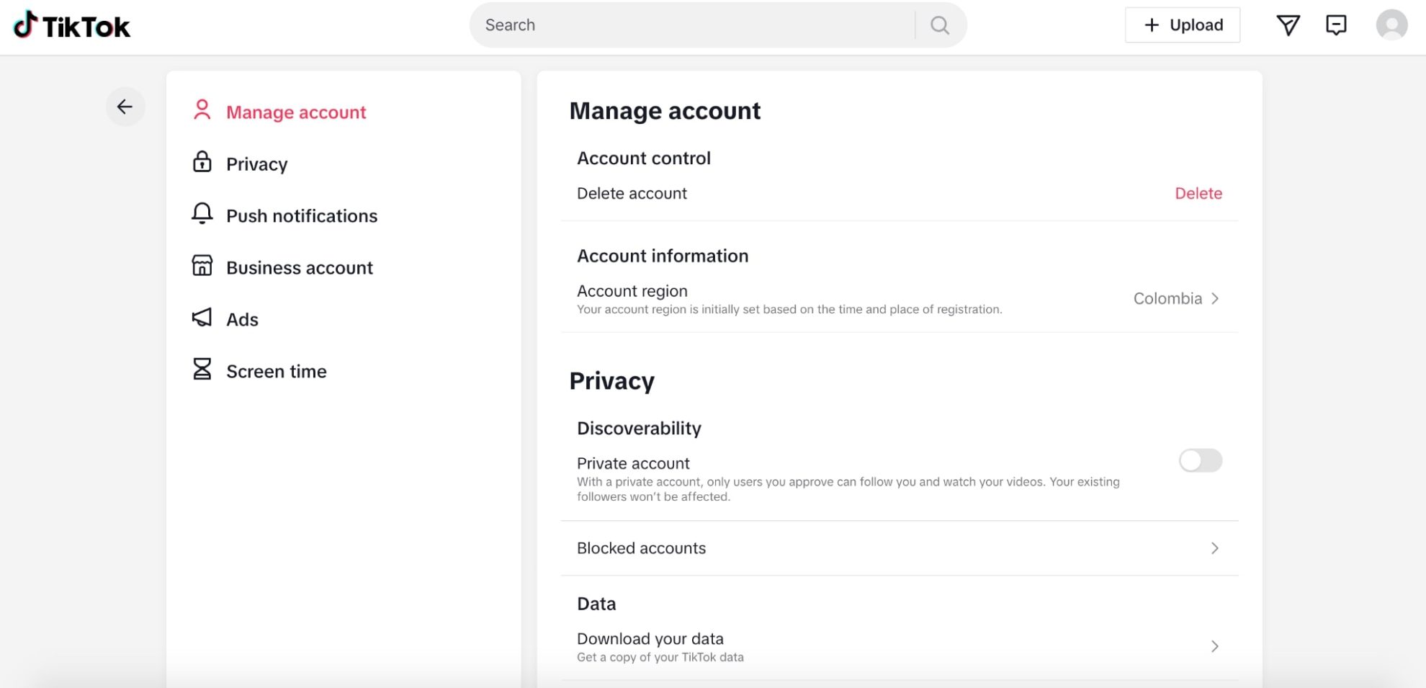
Task: Click the red Delete account link
Action: (1198, 193)
